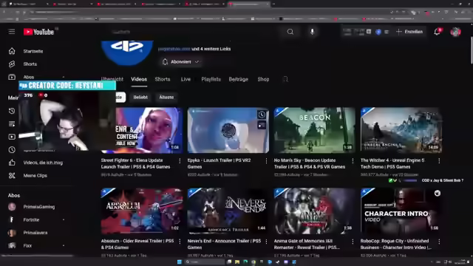This screenshot has width=473, height=266.
Task: Open The Witcher 4 tech demo thumbnail
Action: click(x=401, y=130)
